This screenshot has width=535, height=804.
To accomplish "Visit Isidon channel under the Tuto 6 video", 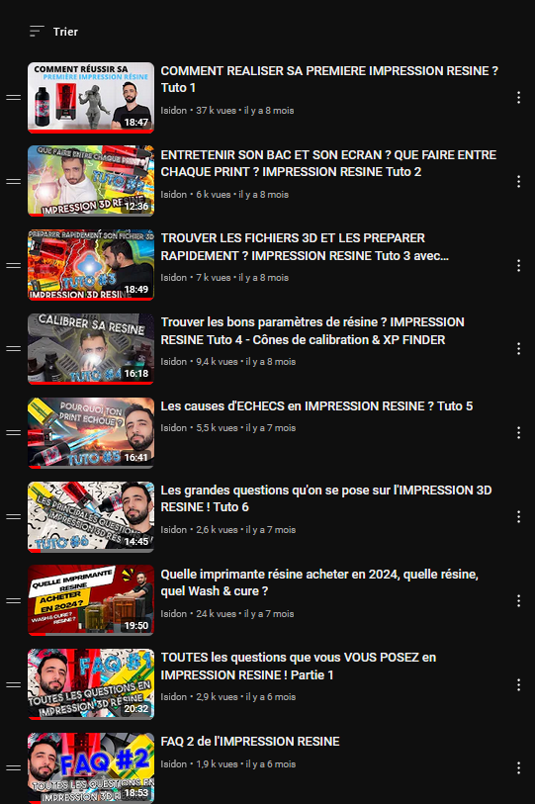I will click(x=173, y=530).
